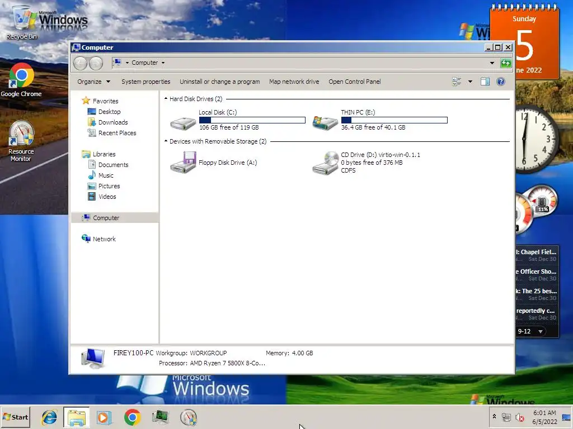Select the Google Chrome desktop shortcut
The image size is (573, 429).
click(21, 80)
